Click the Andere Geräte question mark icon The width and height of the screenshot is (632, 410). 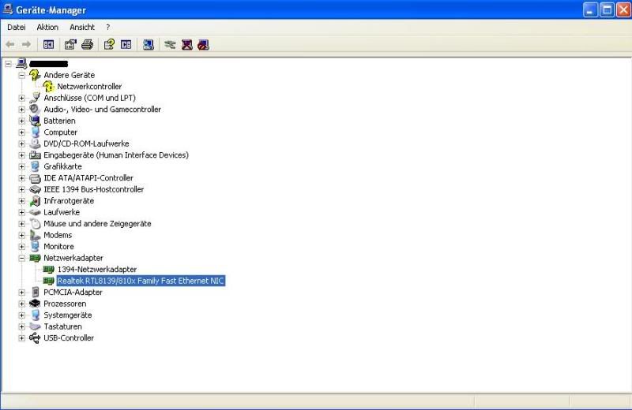pyautogui.click(x=35, y=75)
